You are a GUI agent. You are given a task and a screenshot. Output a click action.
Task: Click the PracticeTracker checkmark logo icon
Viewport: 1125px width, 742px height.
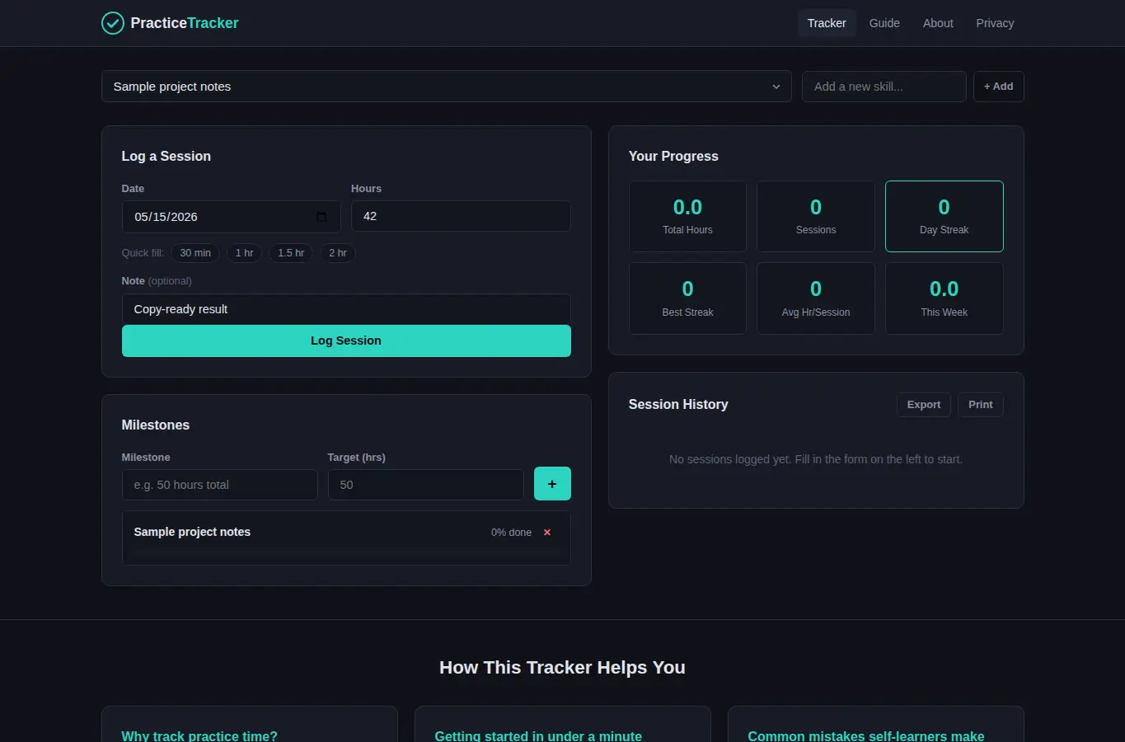113,23
